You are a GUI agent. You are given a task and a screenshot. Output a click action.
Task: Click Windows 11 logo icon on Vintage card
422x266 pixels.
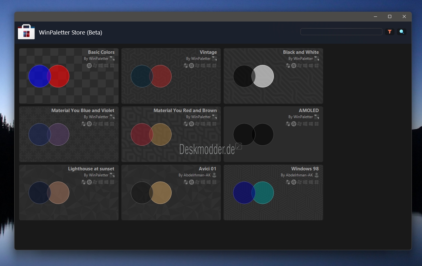[214, 66]
